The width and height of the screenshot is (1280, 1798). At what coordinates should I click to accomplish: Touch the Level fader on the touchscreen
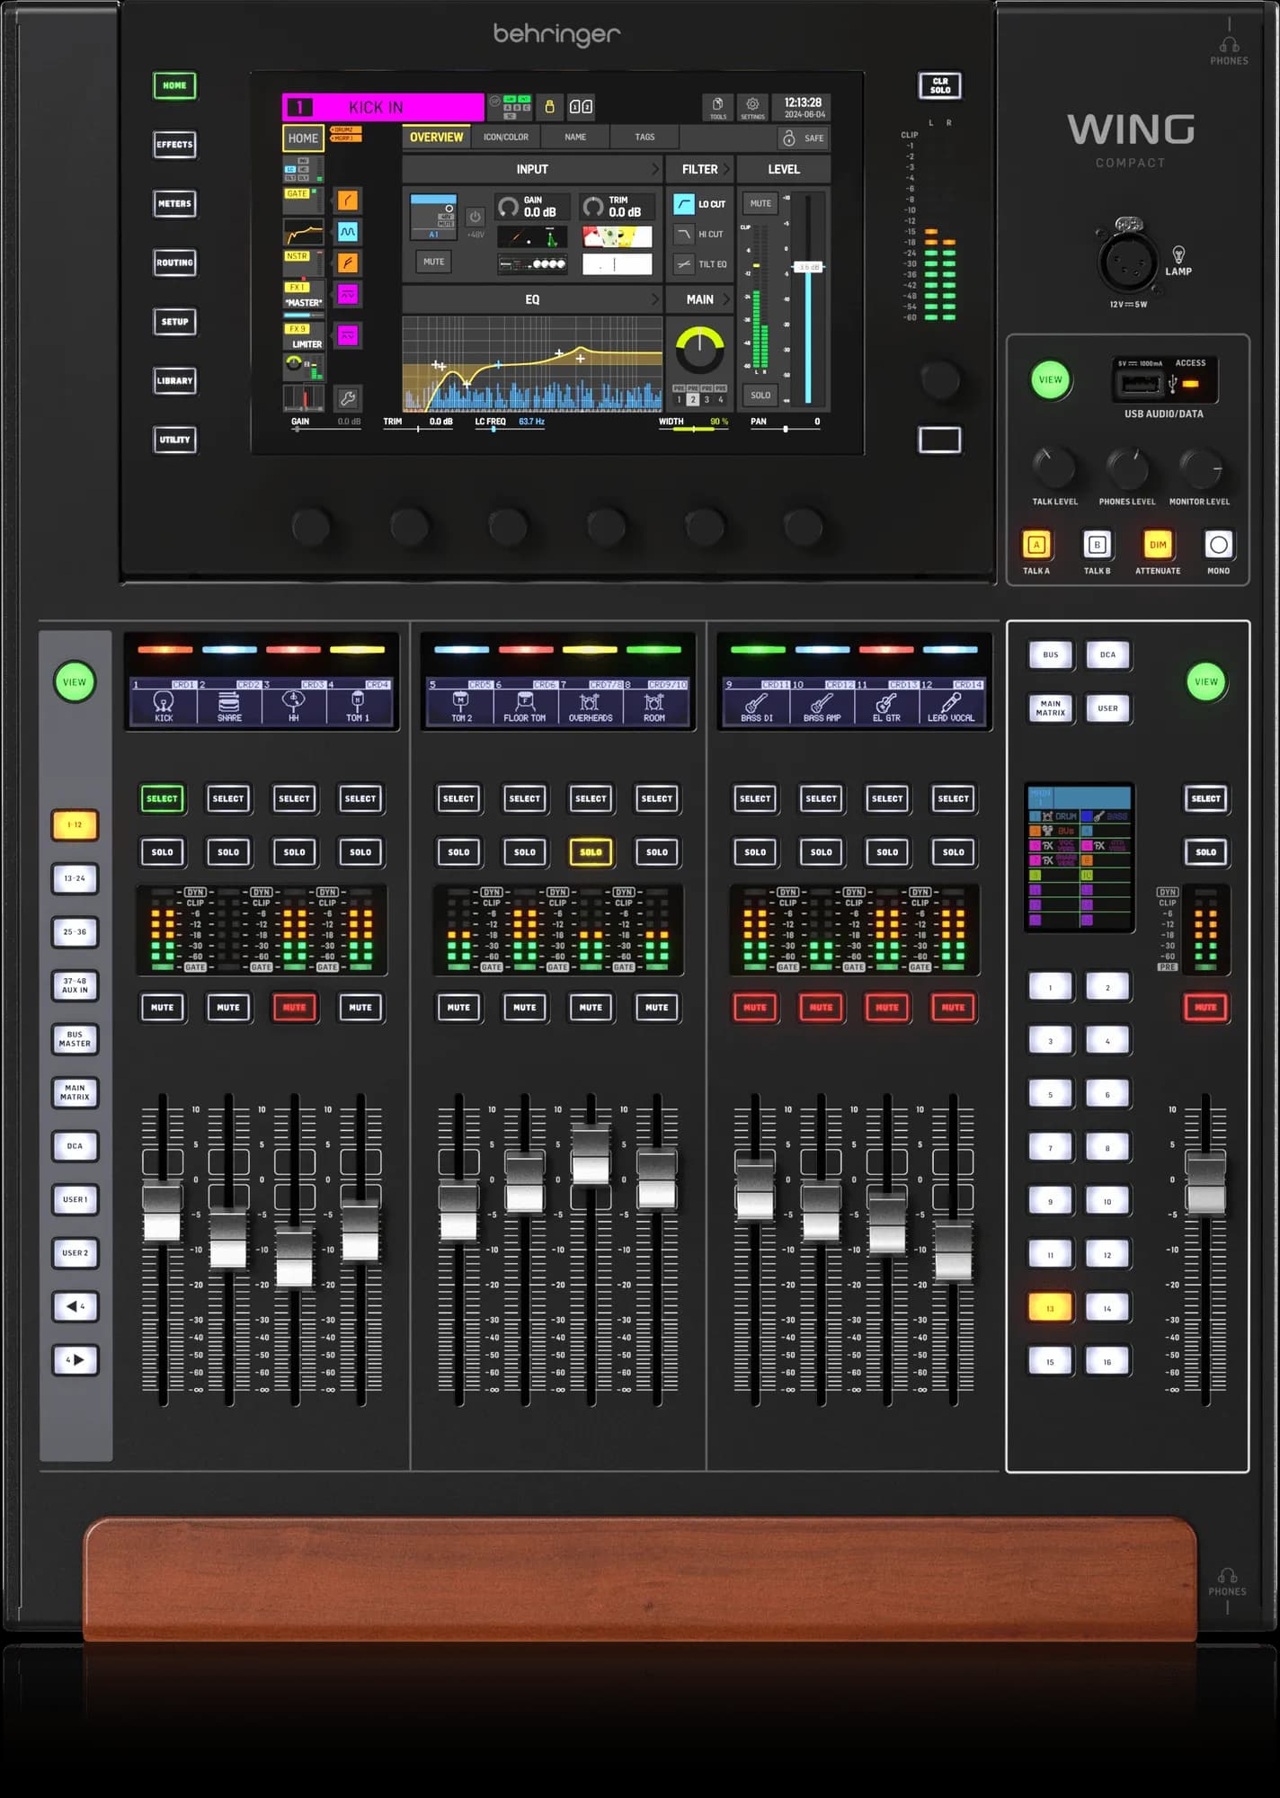coord(809,268)
